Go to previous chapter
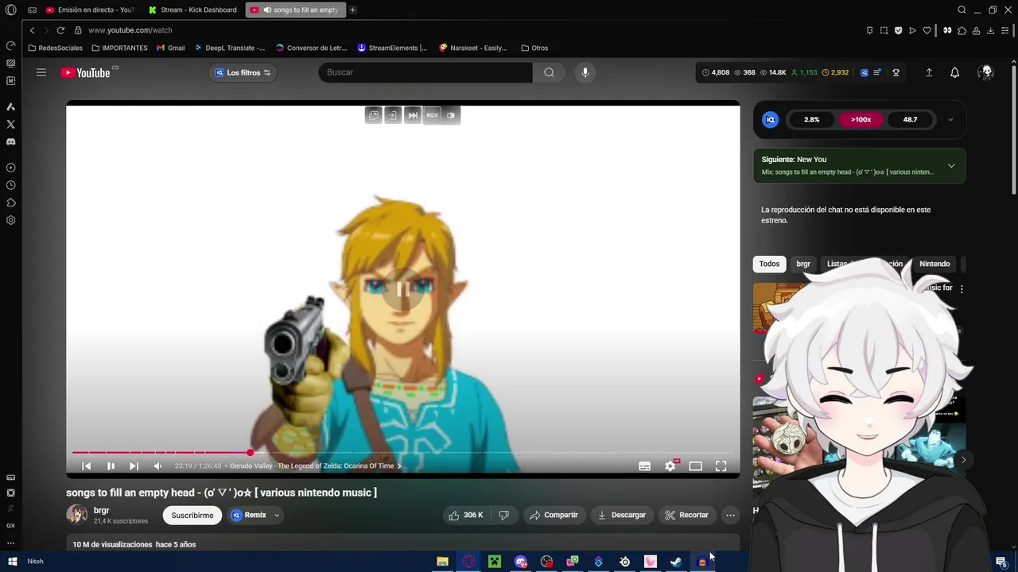 tap(87, 466)
